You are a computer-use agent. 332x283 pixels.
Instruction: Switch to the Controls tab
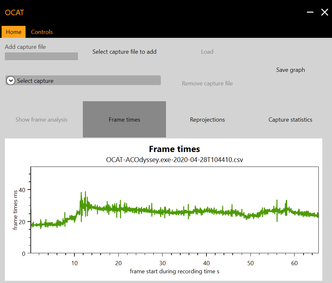[42, 32]
